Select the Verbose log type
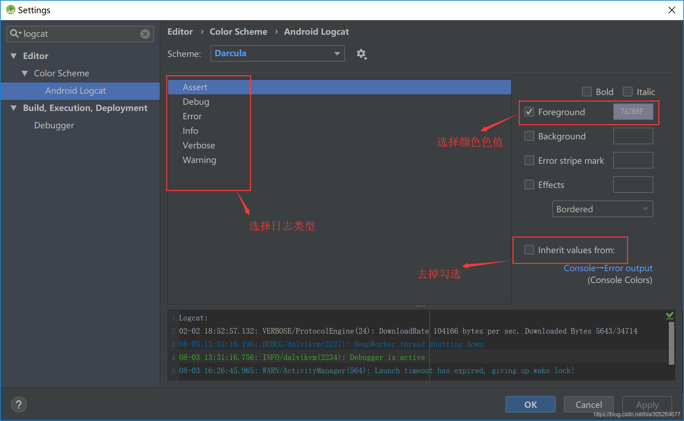Screen dimensions: 684x421 339,145
